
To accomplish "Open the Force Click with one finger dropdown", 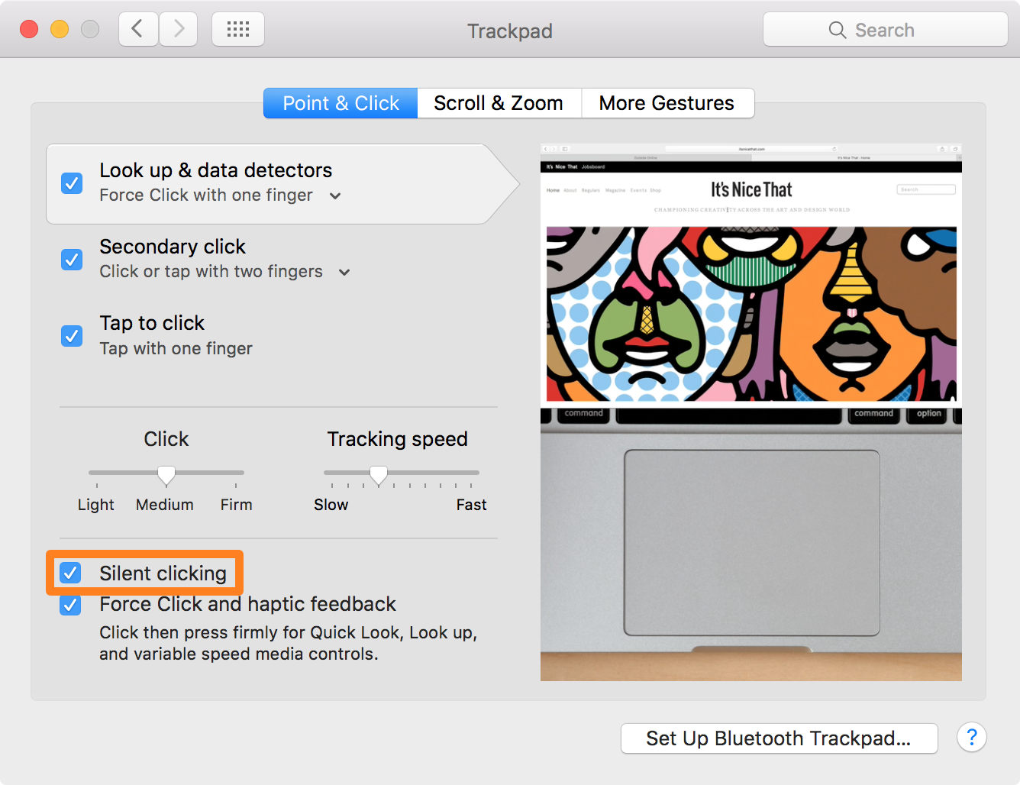I will pos(334,195).
